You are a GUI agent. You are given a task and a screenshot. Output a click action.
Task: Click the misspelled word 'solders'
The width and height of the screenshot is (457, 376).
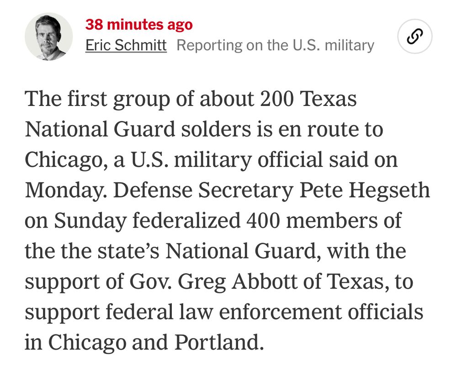click(x=216, y=129)
